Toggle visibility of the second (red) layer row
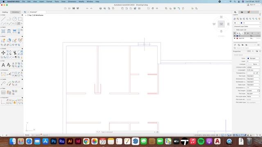Image resolution: width=262 pixels, height=147 pixels. pyautogui.click(x=235, y=38)
